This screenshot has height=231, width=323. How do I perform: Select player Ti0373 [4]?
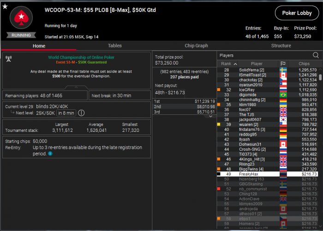(x=267, y=154)
